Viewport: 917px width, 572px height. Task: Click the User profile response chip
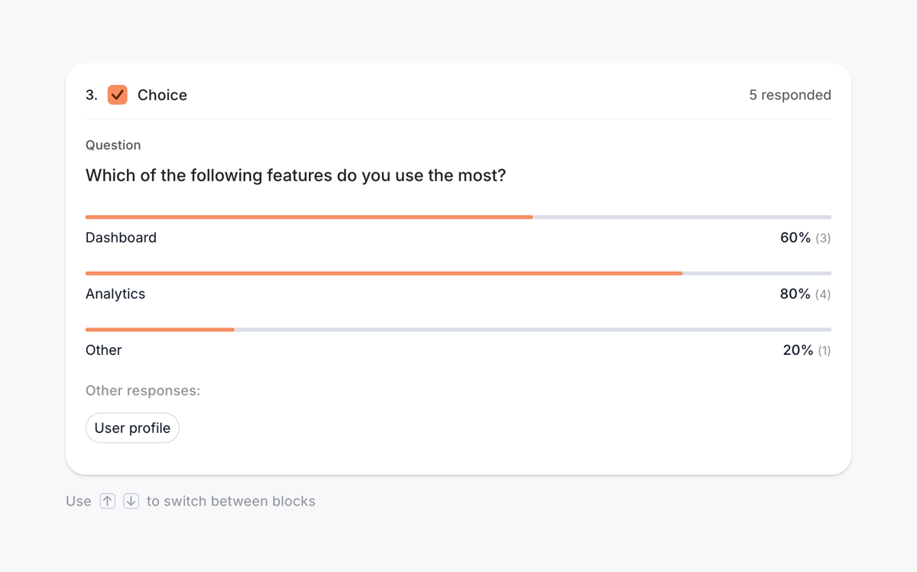click(x=131, y=427)
